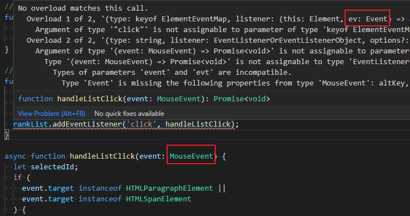Select the MouseEvent parameter type in the function declaration
Screen dimensions: 410x216
point(191,156)
